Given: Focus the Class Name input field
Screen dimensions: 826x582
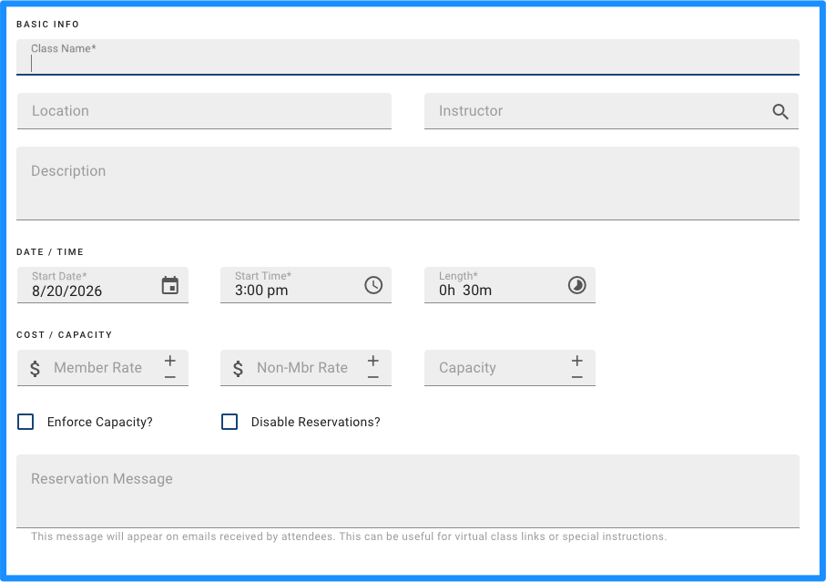Looking at the screenshot, I should click(408, 56).
